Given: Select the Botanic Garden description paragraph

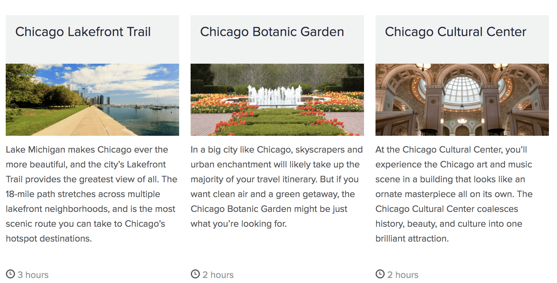Looking at the screenshot, I should 277,187.
